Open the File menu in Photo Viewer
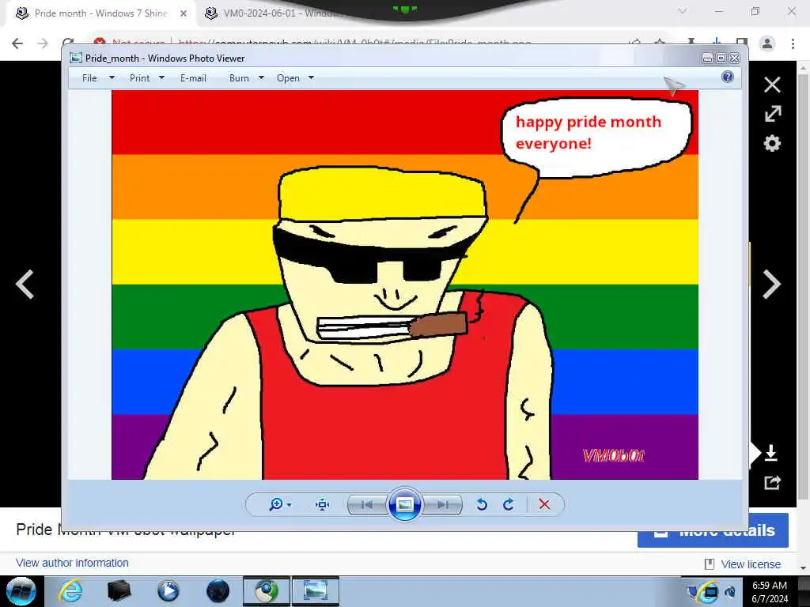The image size is (810, 607). pos(89,78)
